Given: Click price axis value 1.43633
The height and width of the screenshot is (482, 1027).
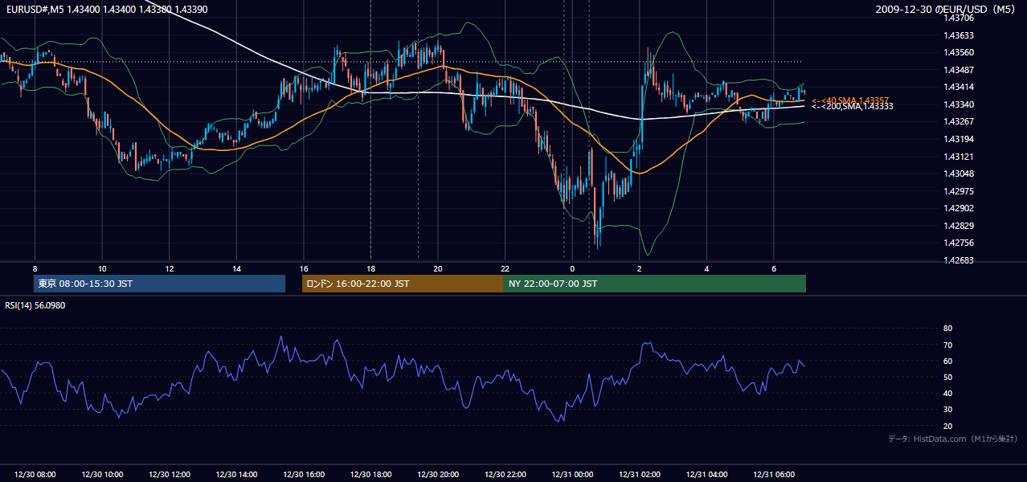Looking at the screenshot, I should click(x=959, y=35).
